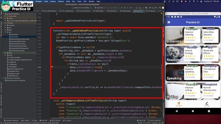
Task: Open README.md file
Action: [x=13, y=76]
